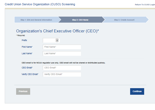Go to Step 1: EIN and General Information

point(36,20)
